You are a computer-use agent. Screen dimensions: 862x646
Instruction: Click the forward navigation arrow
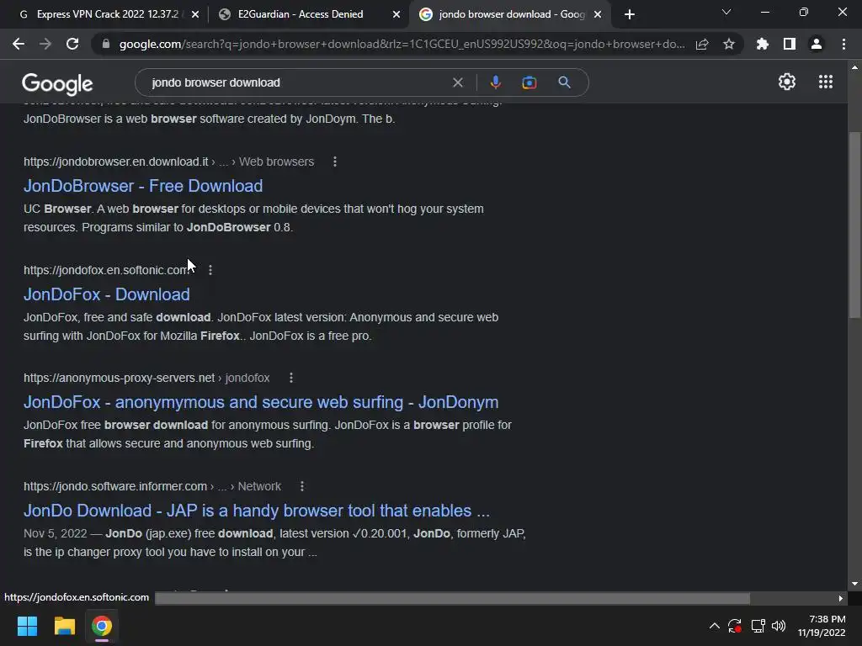tap(45, 44)
